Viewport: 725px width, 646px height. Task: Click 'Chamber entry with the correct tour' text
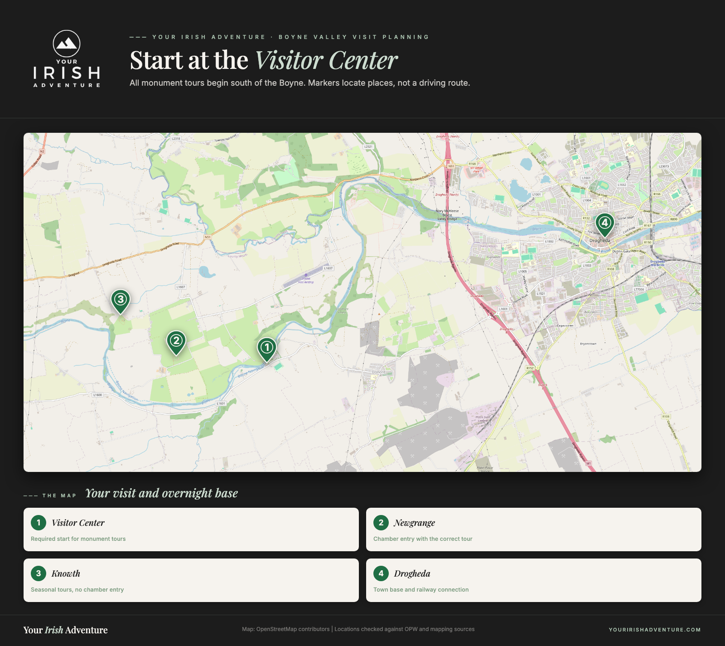pyautogui.click(x=423, y=539)
